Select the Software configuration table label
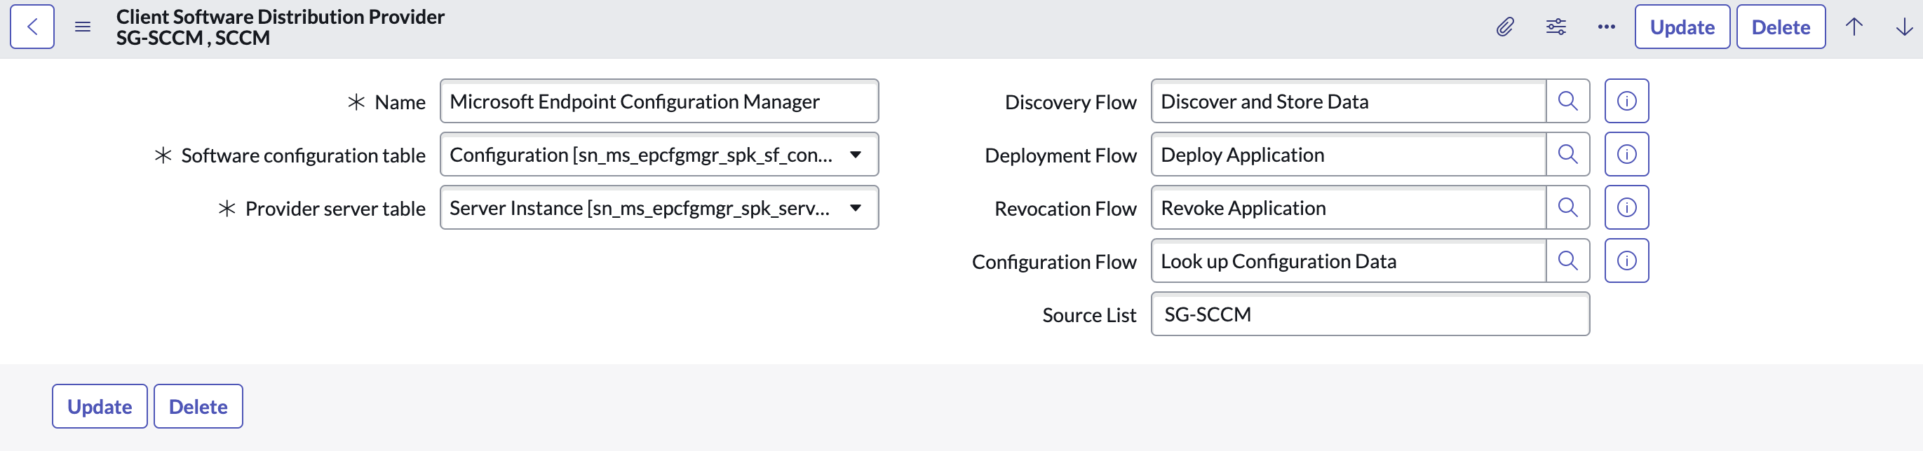Viewport: 1923px width, 451px height. click(303, 155)
